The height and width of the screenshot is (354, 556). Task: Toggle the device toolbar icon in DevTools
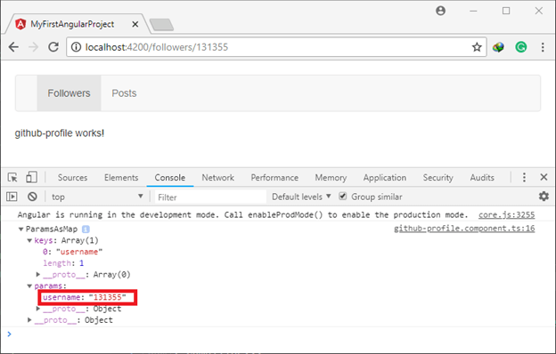pos(31,177)
